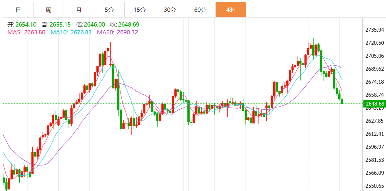The width and height of the screenshot is (386, 191).
Task: Click the active orange 4时 tab
Action: (x=231, y=10)
